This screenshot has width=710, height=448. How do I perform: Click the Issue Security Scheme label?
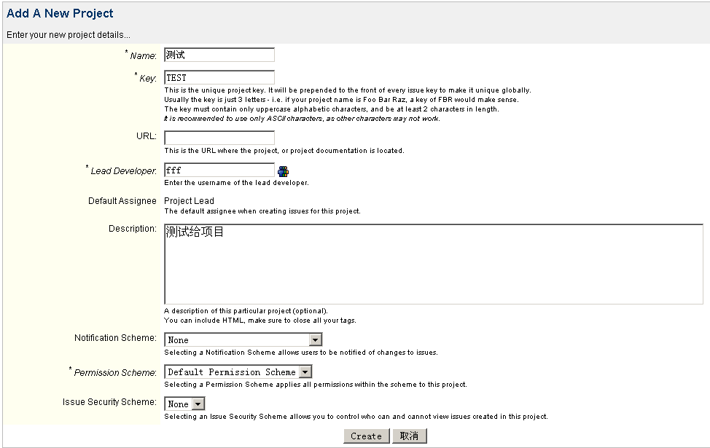click(109, 402)
